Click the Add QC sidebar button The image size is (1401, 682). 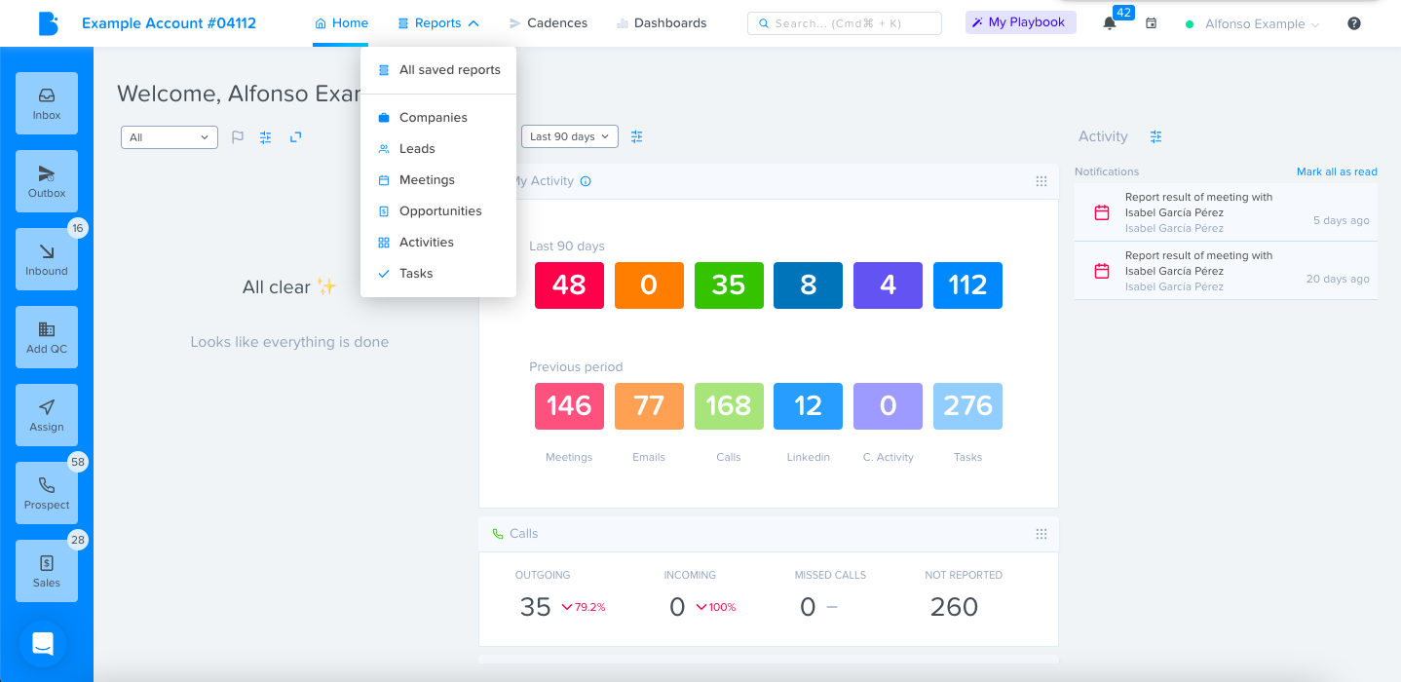(x=47, y=337)
